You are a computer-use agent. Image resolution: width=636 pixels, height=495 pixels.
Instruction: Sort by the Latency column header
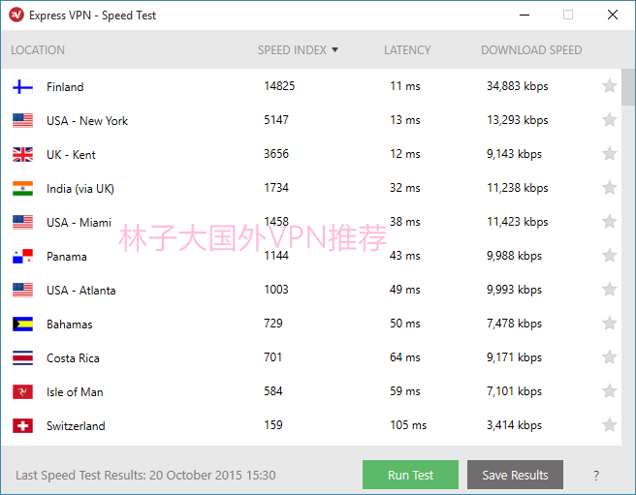(407, 49)
